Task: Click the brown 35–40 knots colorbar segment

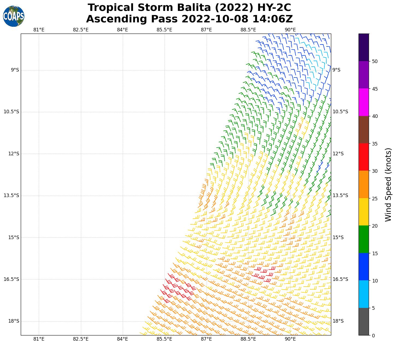Action: click(363, 130)
